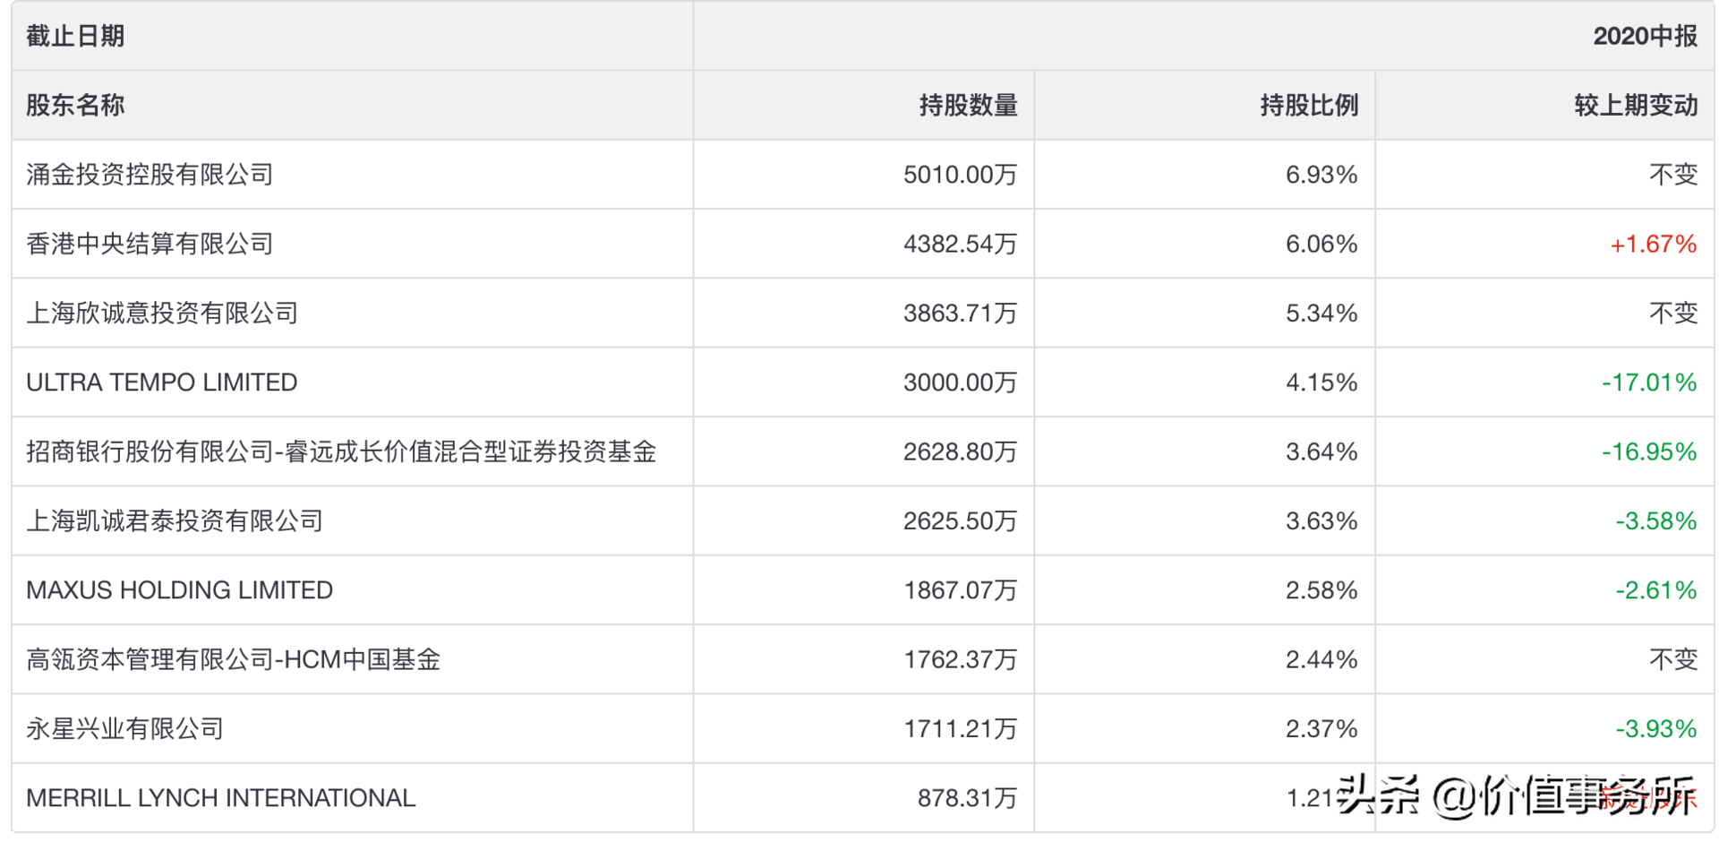Click the green -17.01% change value

pos(1649,382)
